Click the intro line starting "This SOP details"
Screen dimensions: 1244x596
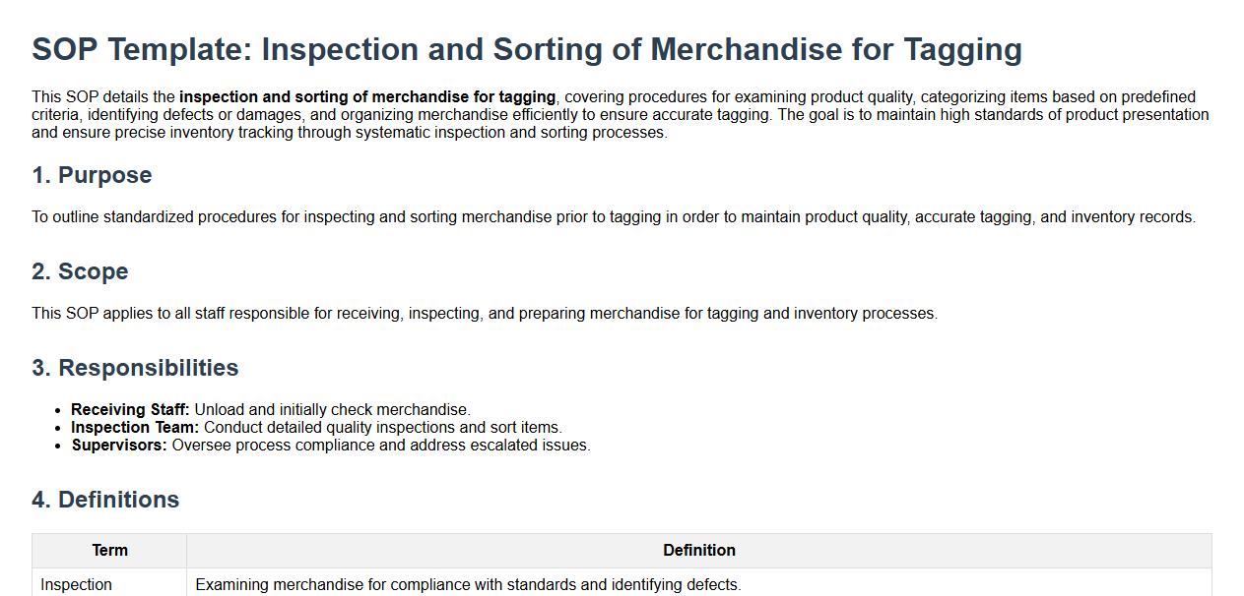coord(104,97)
